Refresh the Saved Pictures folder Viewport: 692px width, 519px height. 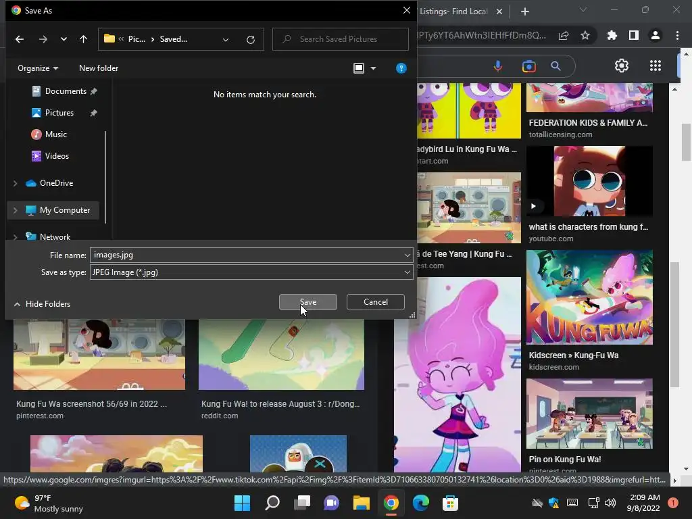tap(251, 39)
